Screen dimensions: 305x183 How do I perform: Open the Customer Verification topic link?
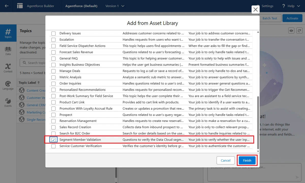click(36, 98)
